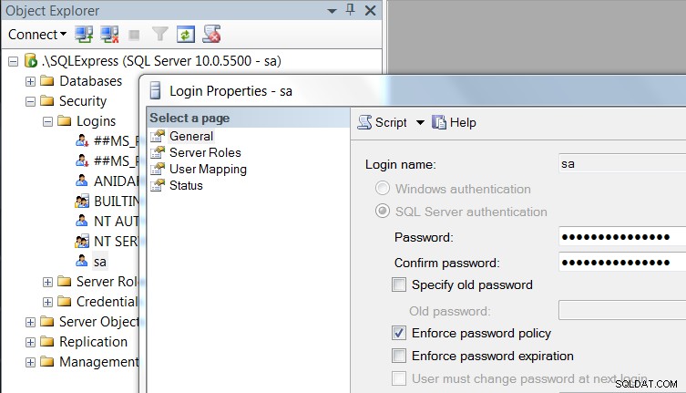Click the Help icon in dialog

439,122
